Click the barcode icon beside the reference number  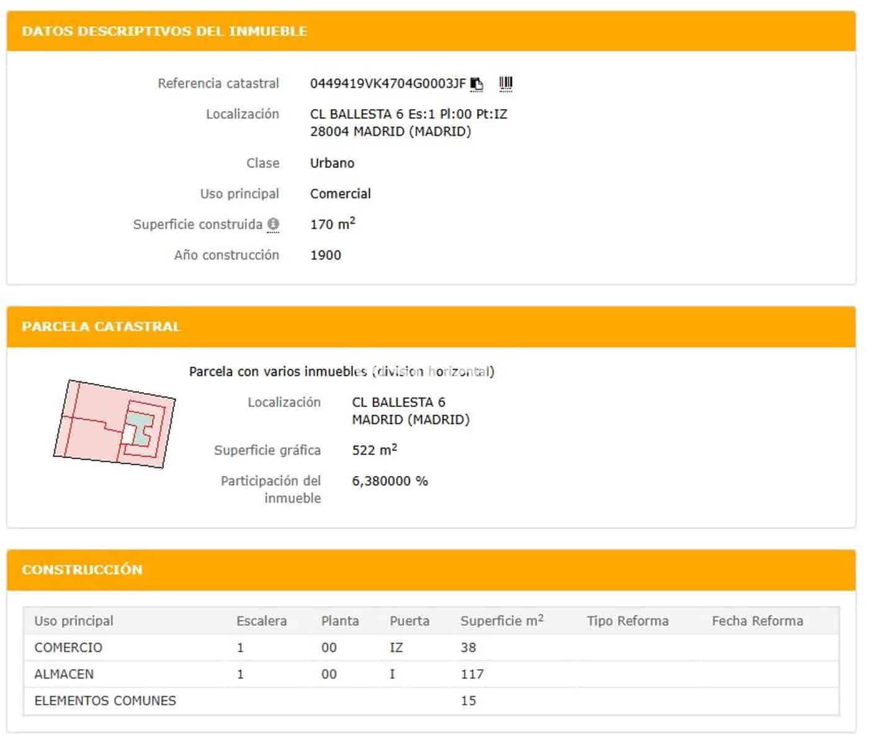pos(506,82)
